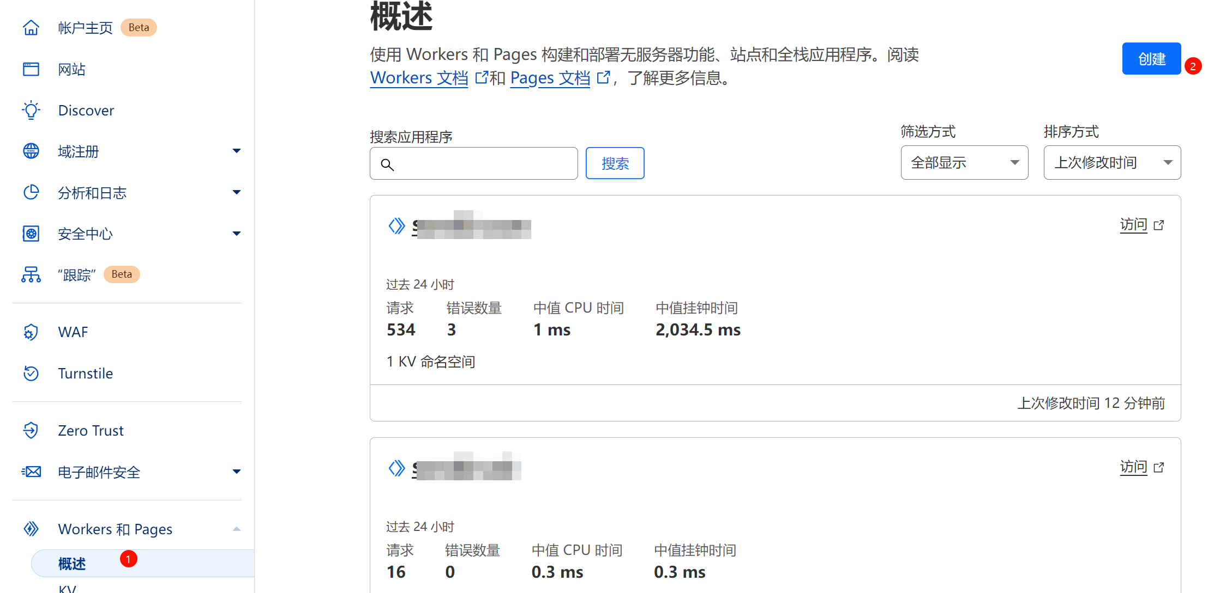1208x593 pixels.
Task: Click the envelope icon beside 电子邮件安全
Action: 31,472
